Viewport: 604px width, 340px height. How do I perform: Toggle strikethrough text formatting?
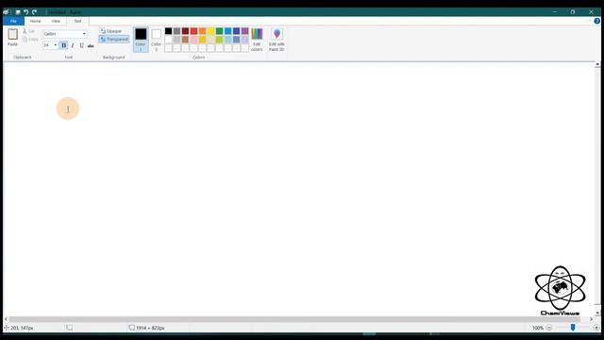[x=91, y=45]
